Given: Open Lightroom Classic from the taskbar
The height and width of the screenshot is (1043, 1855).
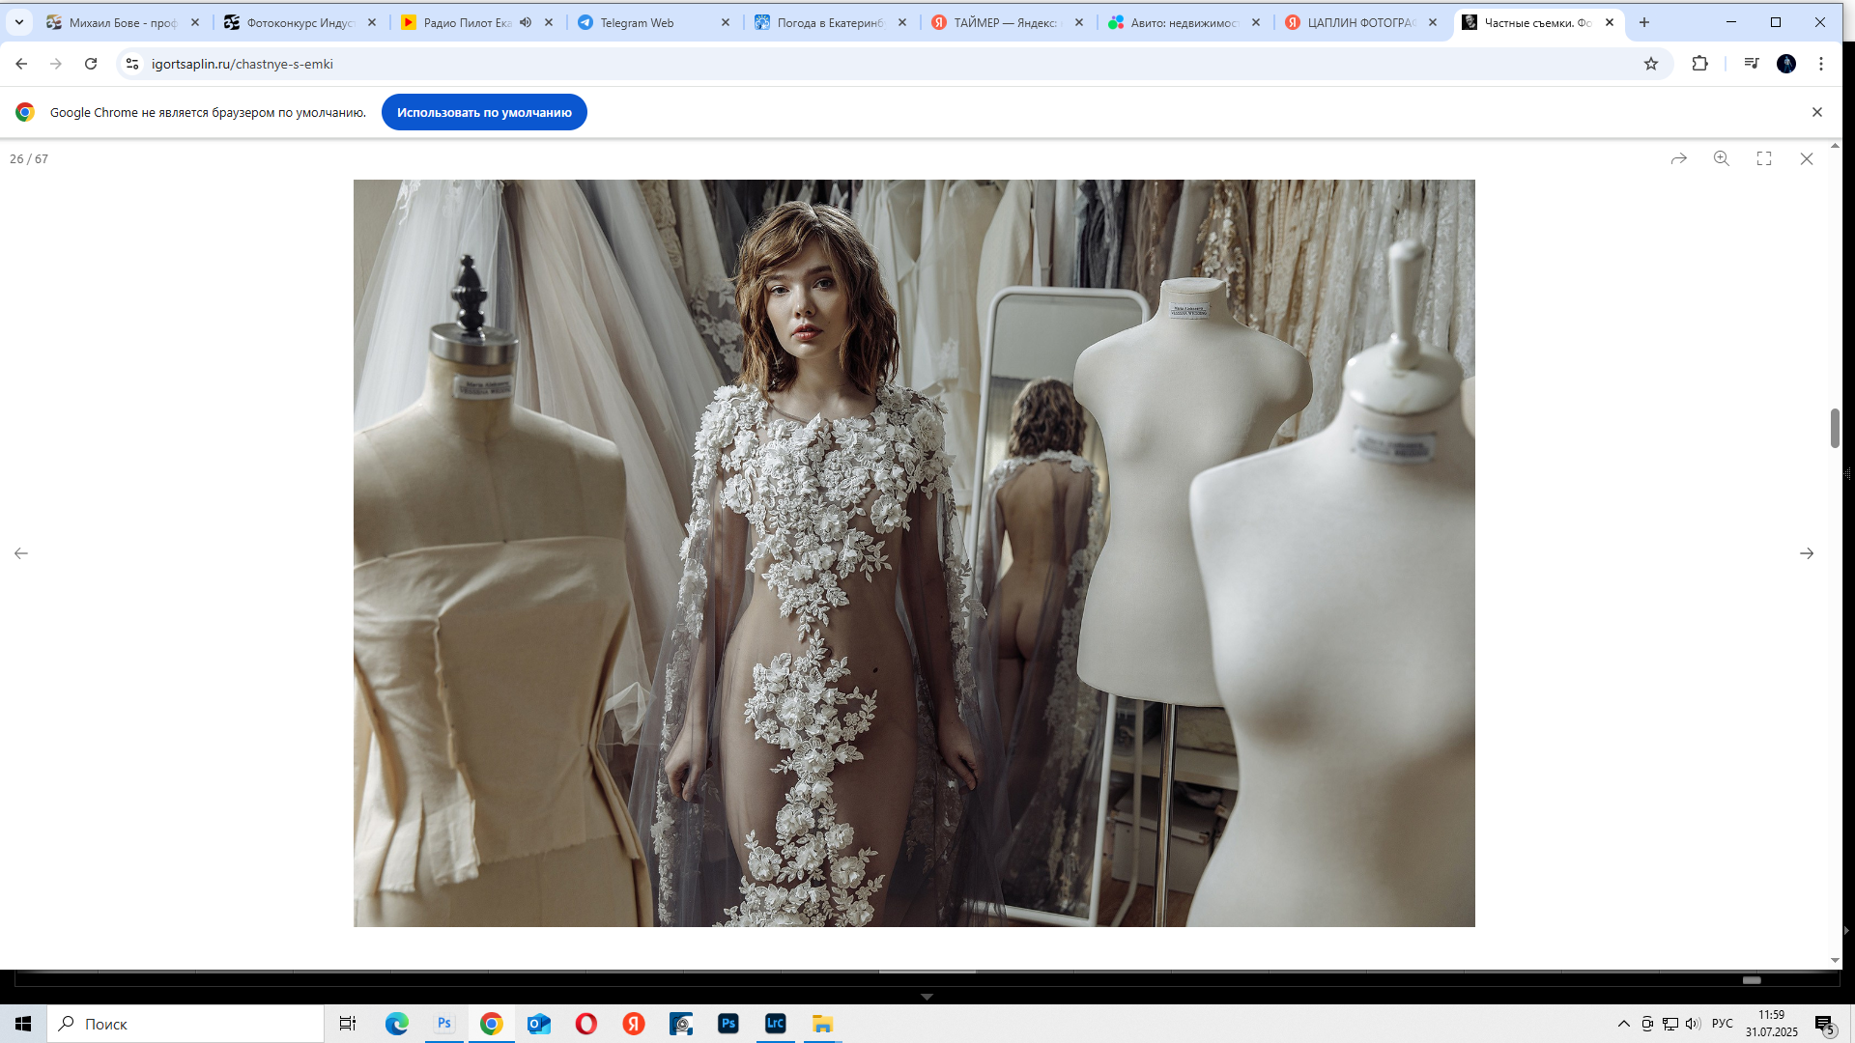Looking at the screenshot, I should 775,1024.
